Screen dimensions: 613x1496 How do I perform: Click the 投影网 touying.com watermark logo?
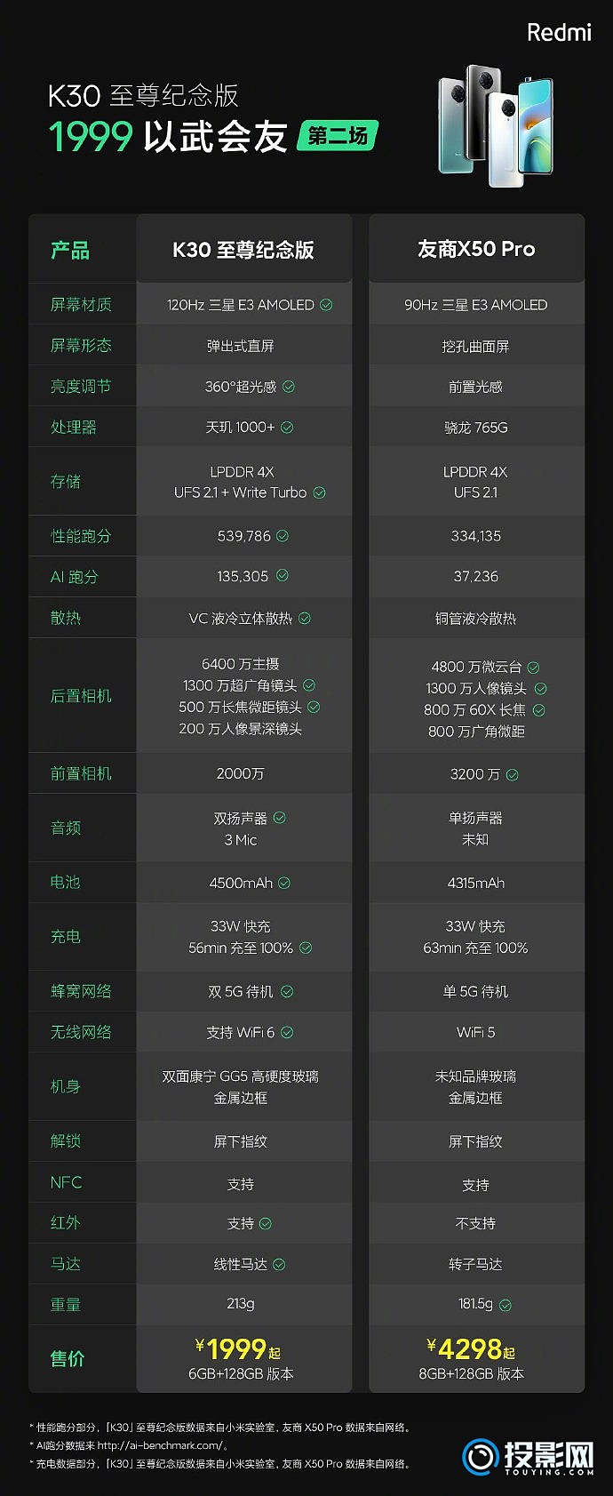[528, 1457]
